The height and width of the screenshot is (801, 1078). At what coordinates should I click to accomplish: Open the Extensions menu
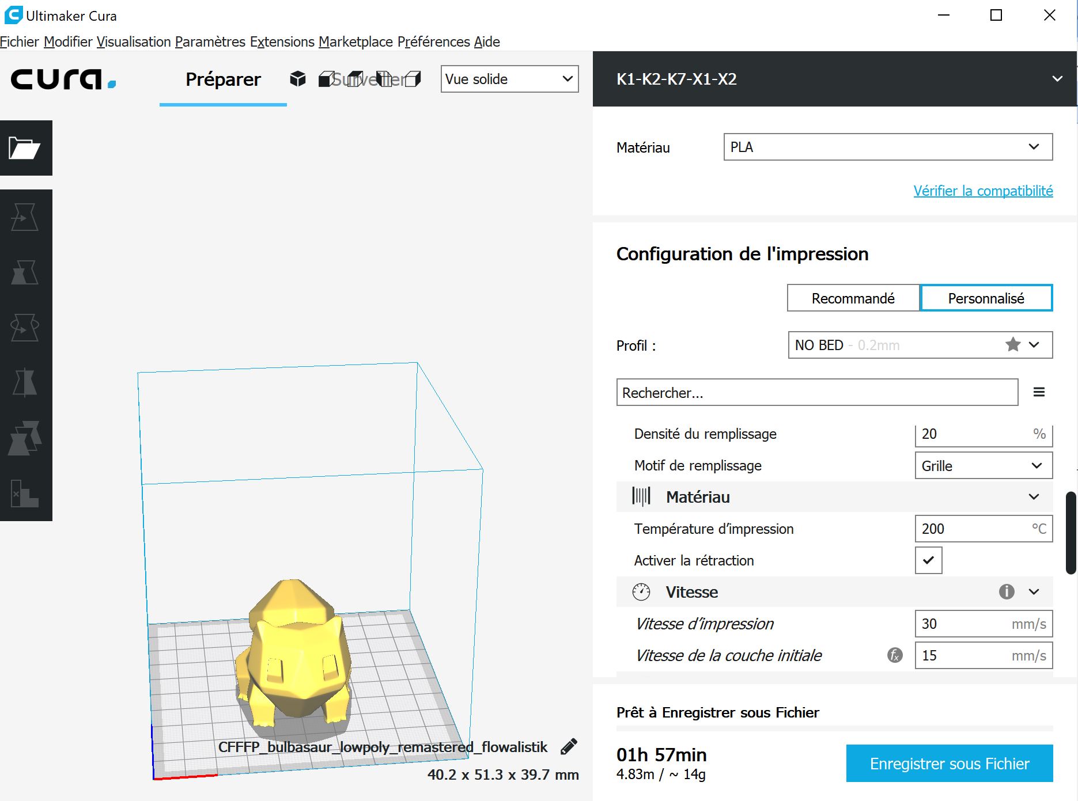[282, 41]
